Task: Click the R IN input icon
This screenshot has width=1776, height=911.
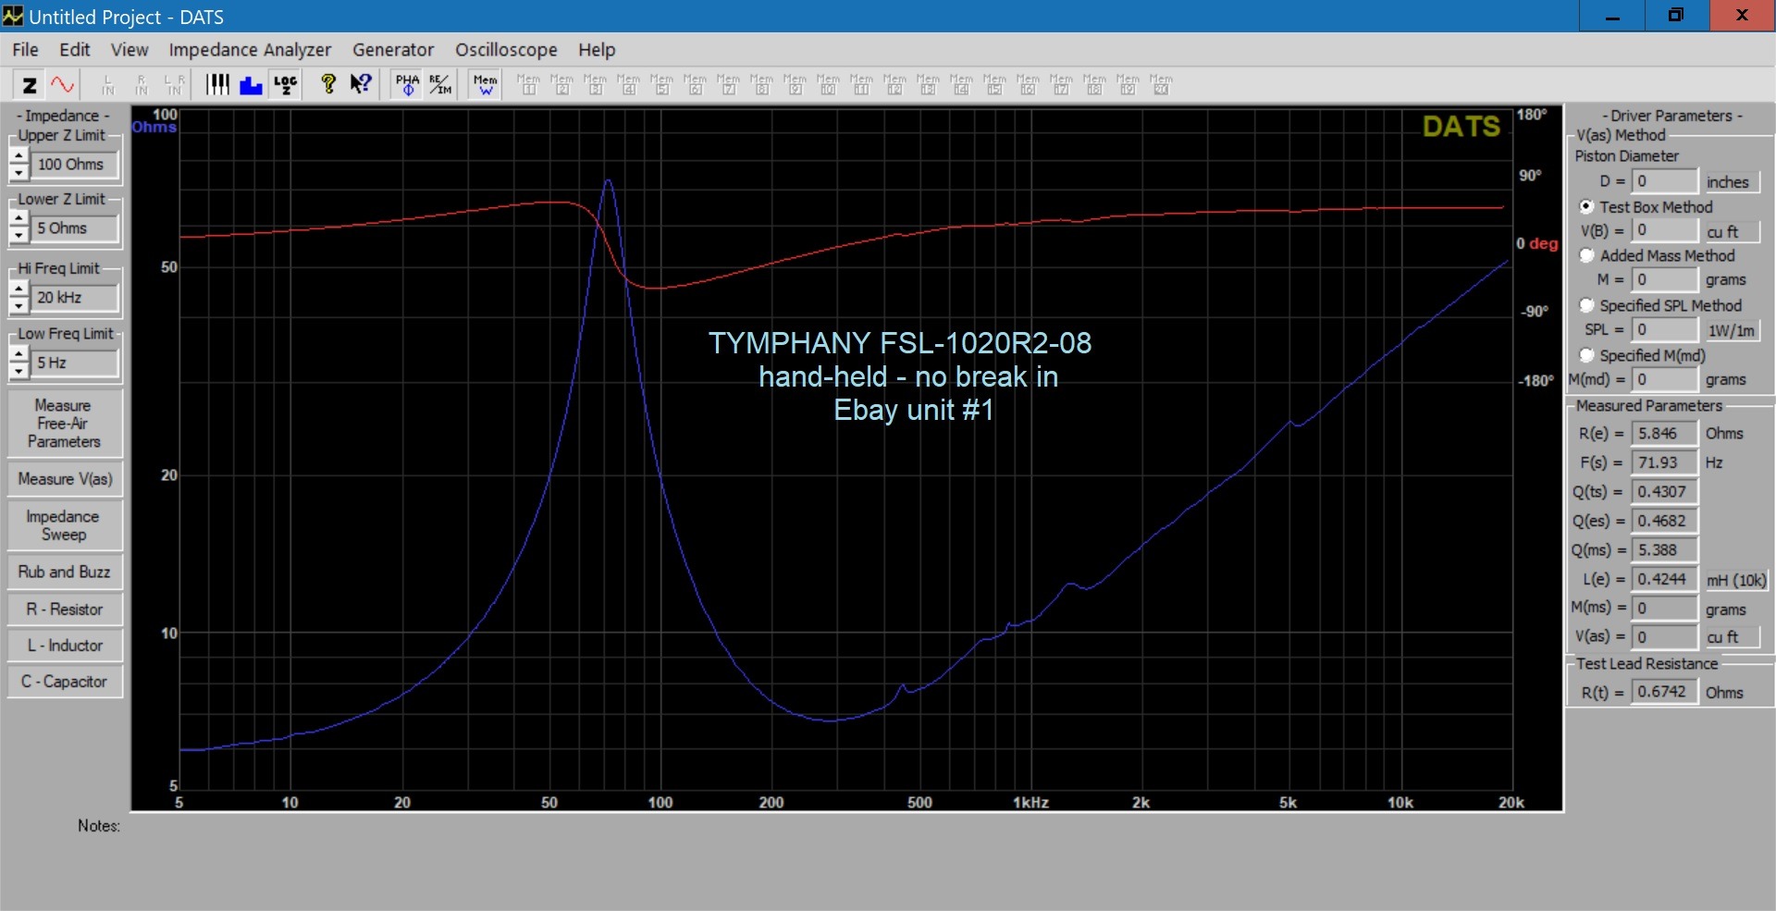Action: pyautogui.click(x=142, y=85)
